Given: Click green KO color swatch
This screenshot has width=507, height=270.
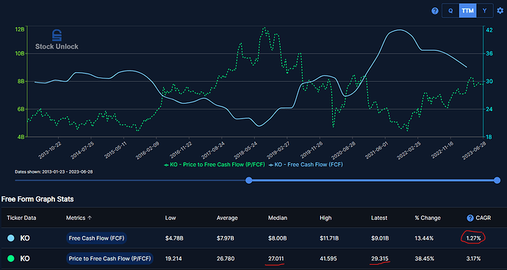Looking at the screenshot, I should click(11, 259).
